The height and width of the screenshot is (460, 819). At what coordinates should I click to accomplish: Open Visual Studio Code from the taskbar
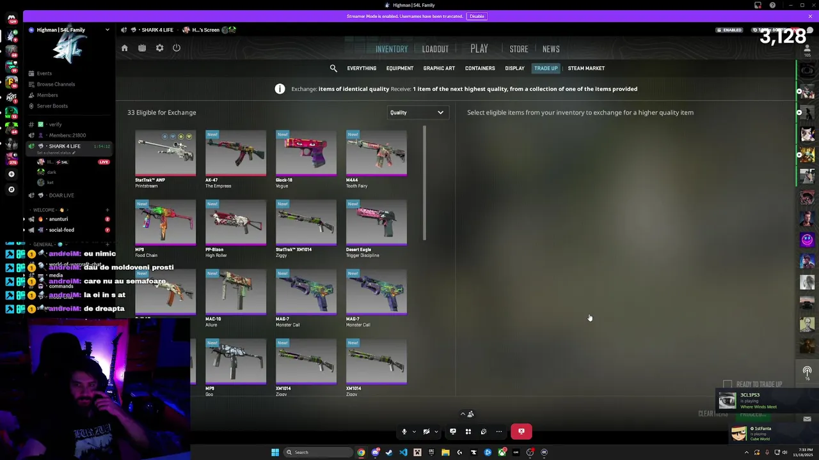point(403,452)
